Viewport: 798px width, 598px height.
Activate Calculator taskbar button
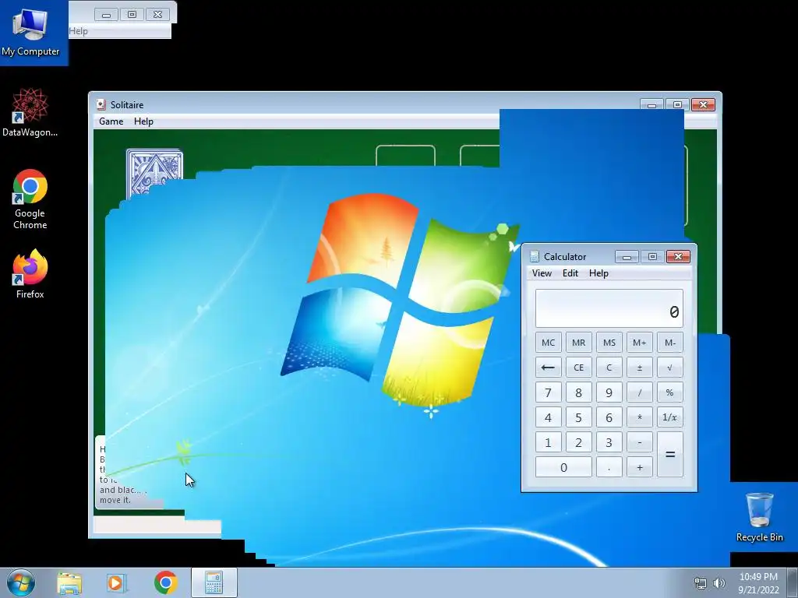214,582
